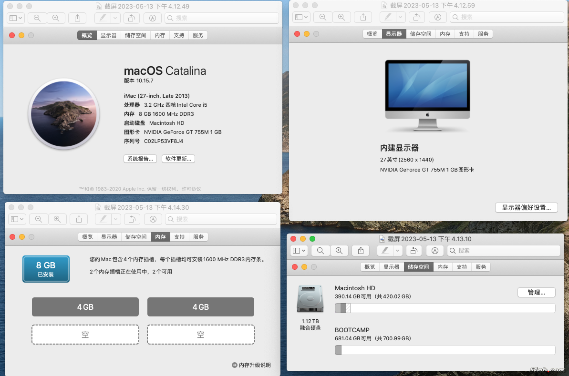
Task: Click the 1.12 TB fusion drive icon
Action: click(310, 299)
